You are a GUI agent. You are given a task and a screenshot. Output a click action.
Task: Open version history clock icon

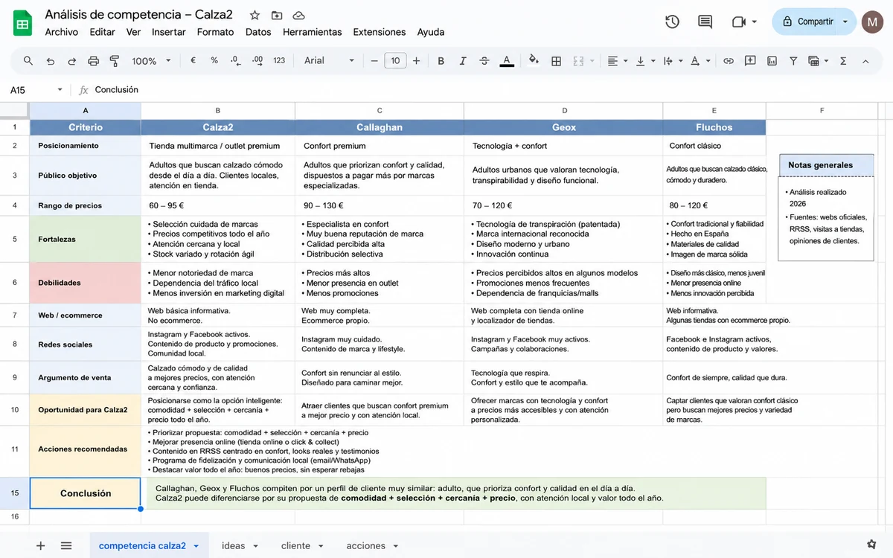[x=672, y=22]
